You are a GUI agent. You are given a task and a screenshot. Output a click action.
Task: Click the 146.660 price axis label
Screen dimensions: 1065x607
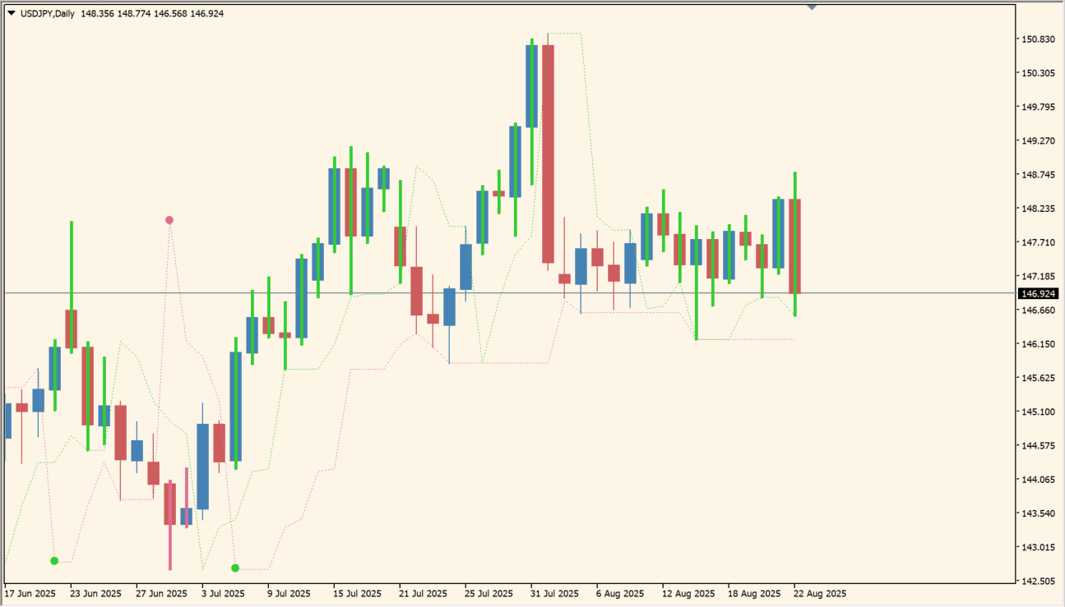pyautogui.click(x=1038, y=310)
